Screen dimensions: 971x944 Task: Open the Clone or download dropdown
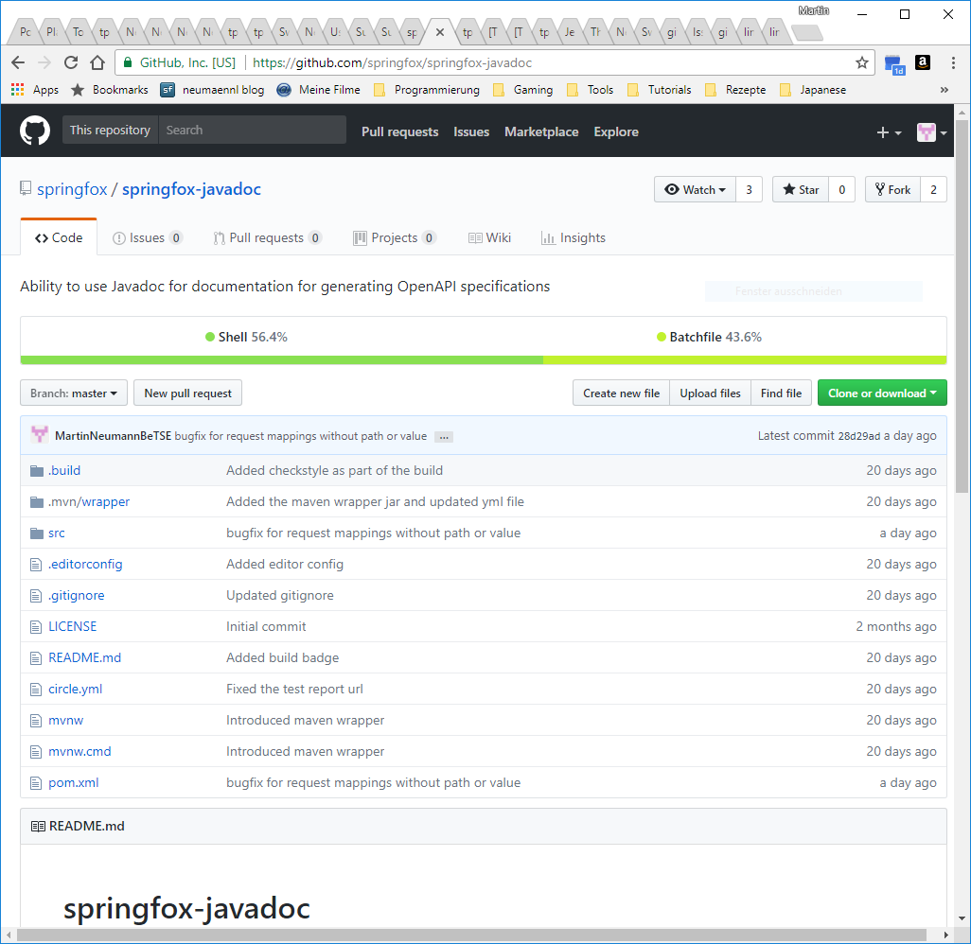(882, 393)
